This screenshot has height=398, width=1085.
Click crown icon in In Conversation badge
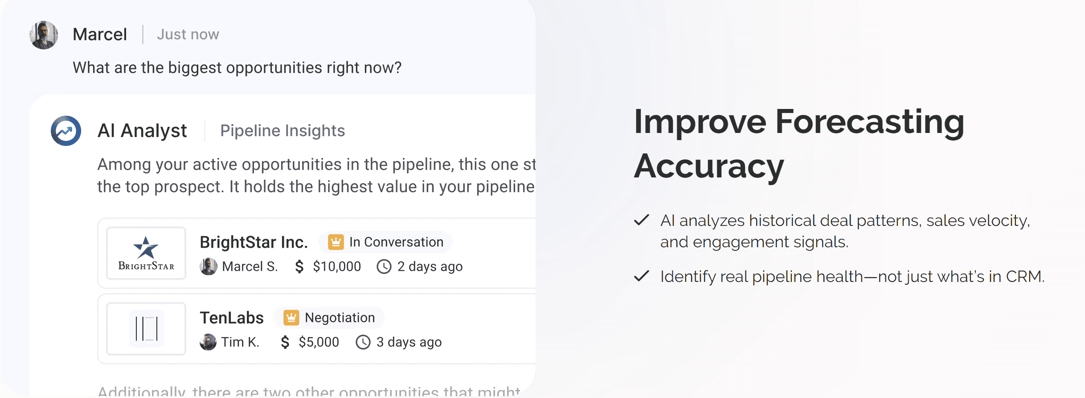pyautogui.click(x=336, y=242)
